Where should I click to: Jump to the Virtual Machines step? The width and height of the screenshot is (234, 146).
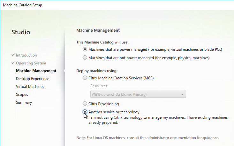coord(30,87)
